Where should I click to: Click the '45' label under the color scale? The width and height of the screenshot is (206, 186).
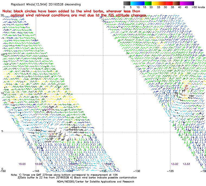click(186, 7)
